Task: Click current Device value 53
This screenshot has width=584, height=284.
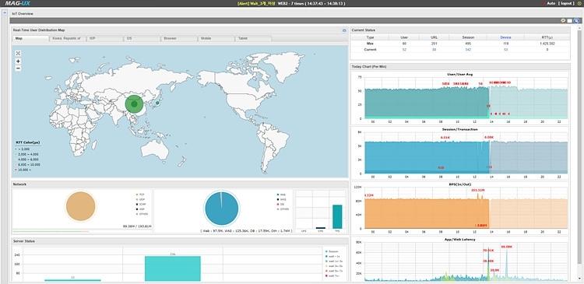Action: (506, 50)
